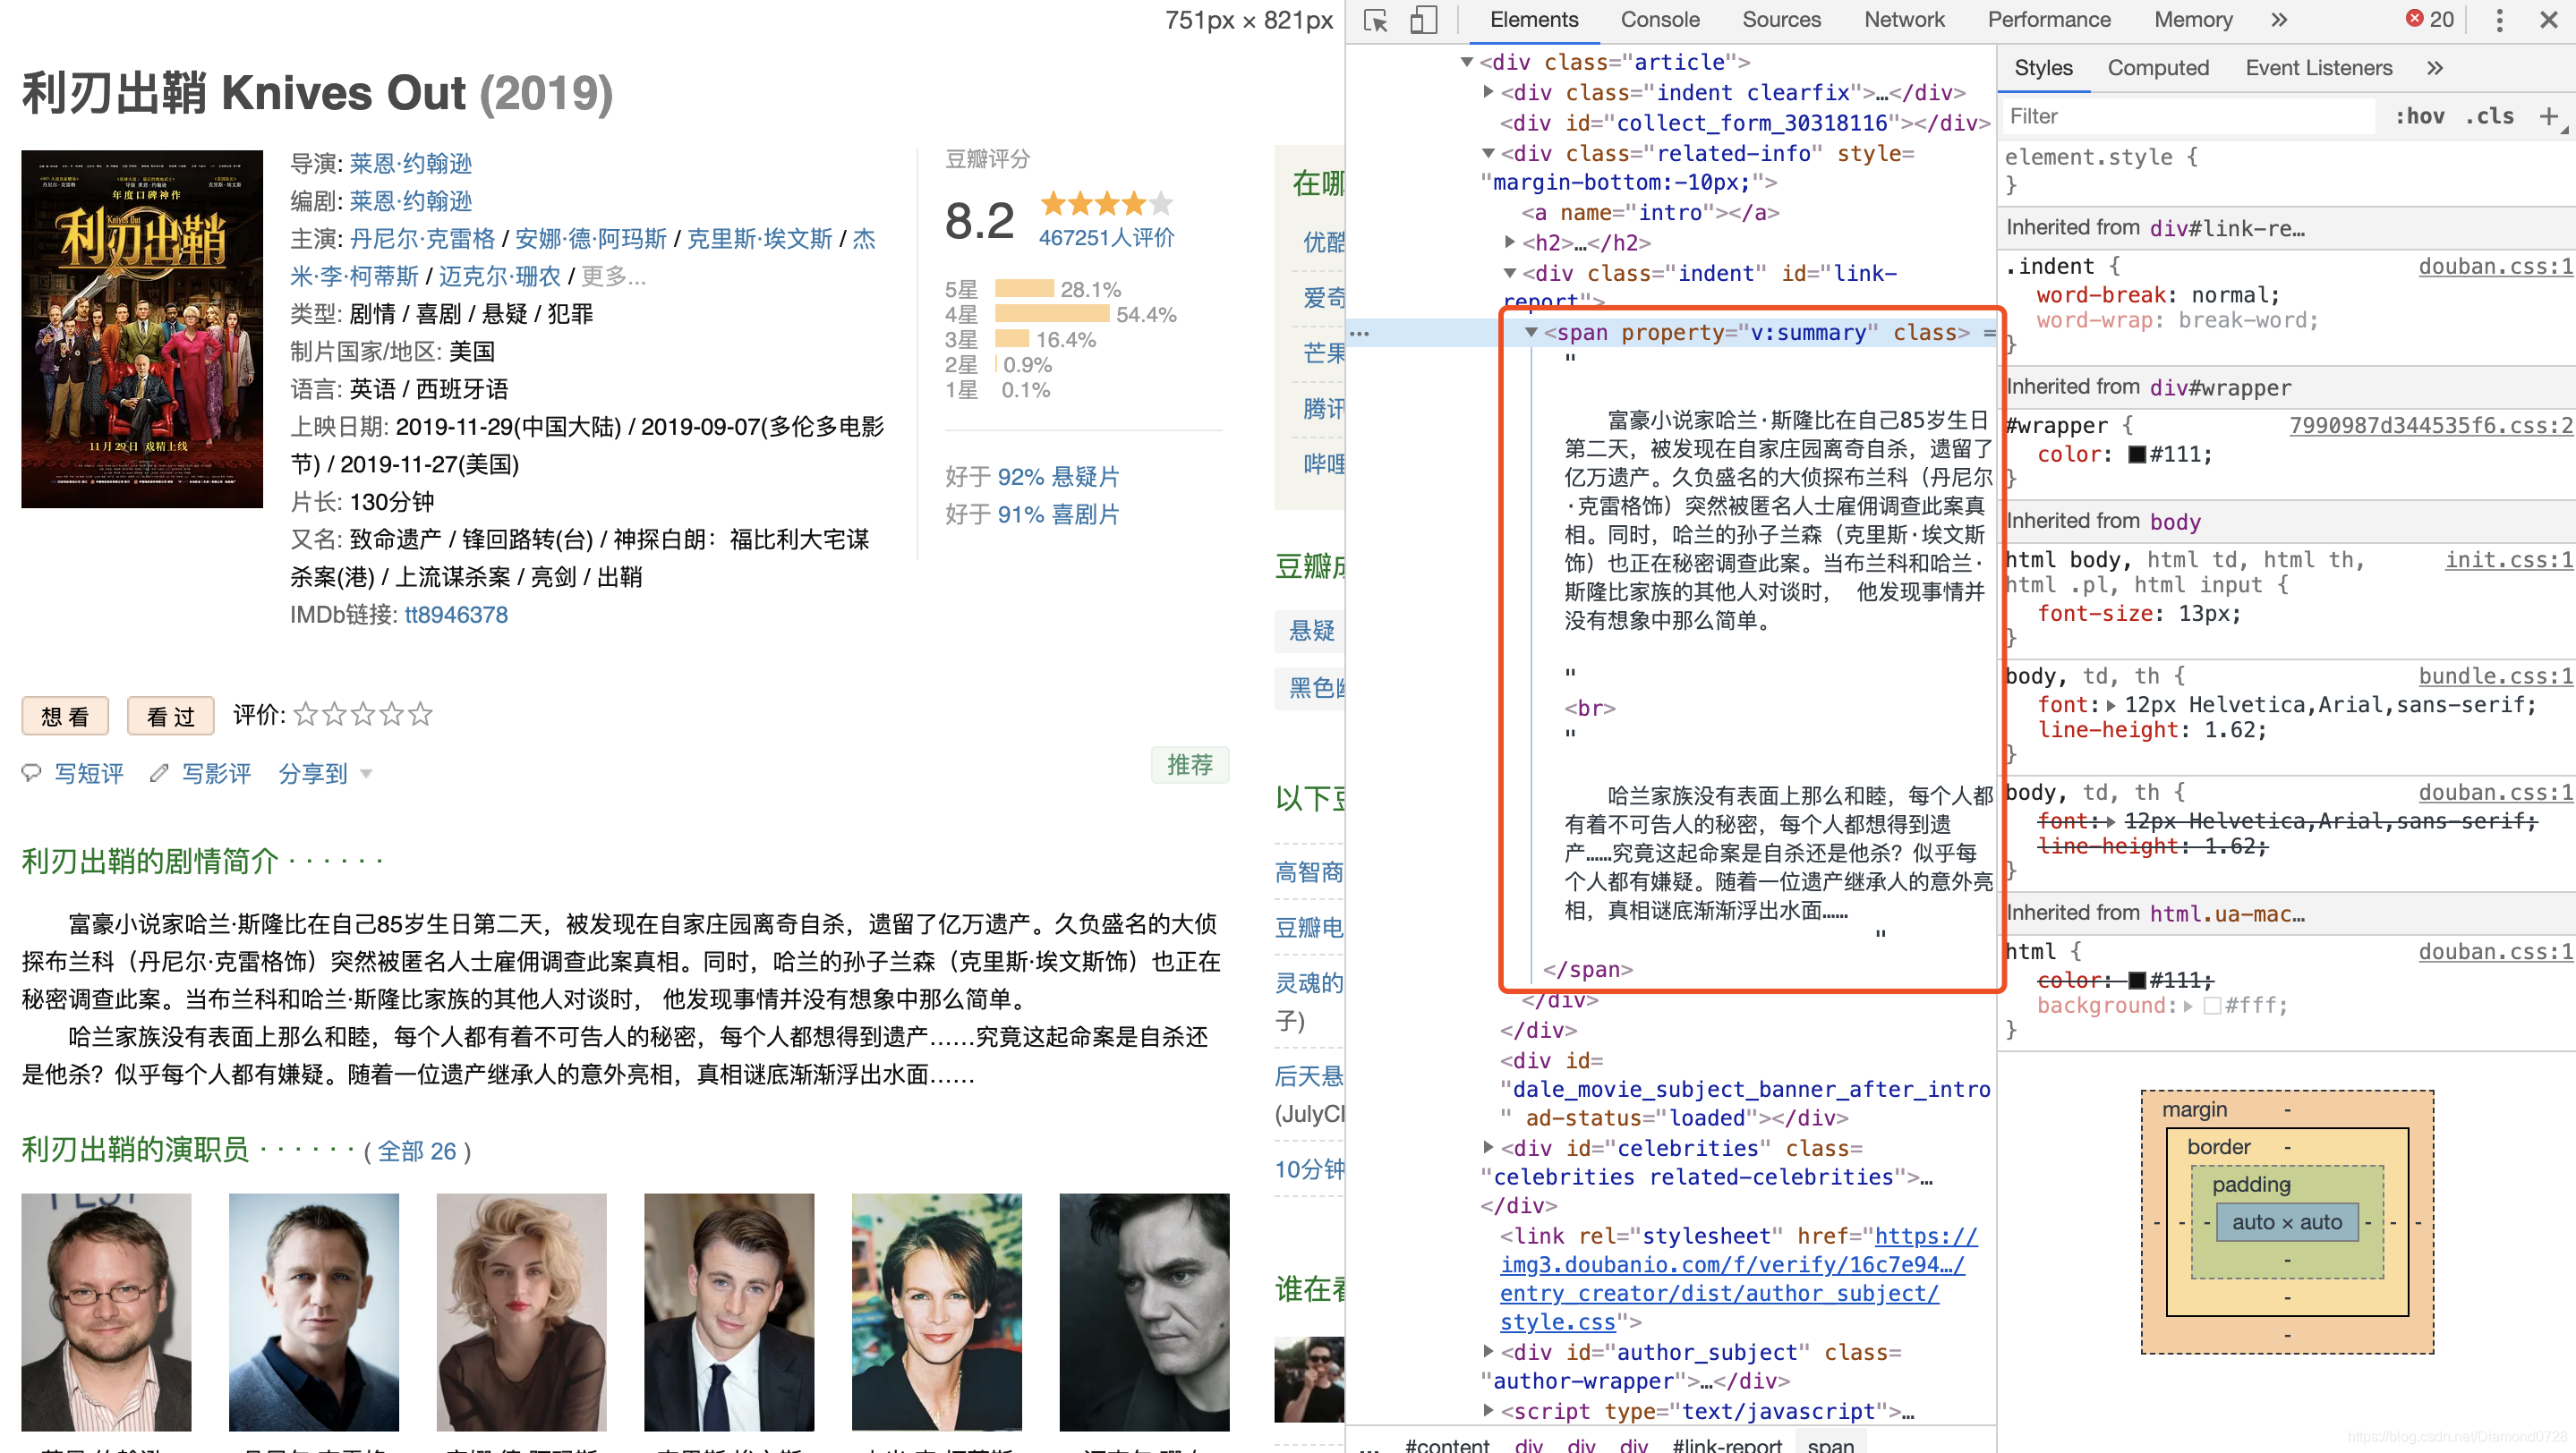2576x1453 pixels.
Task: Add a new style rule with plus icon
Action: click(x=2548, y=116)
